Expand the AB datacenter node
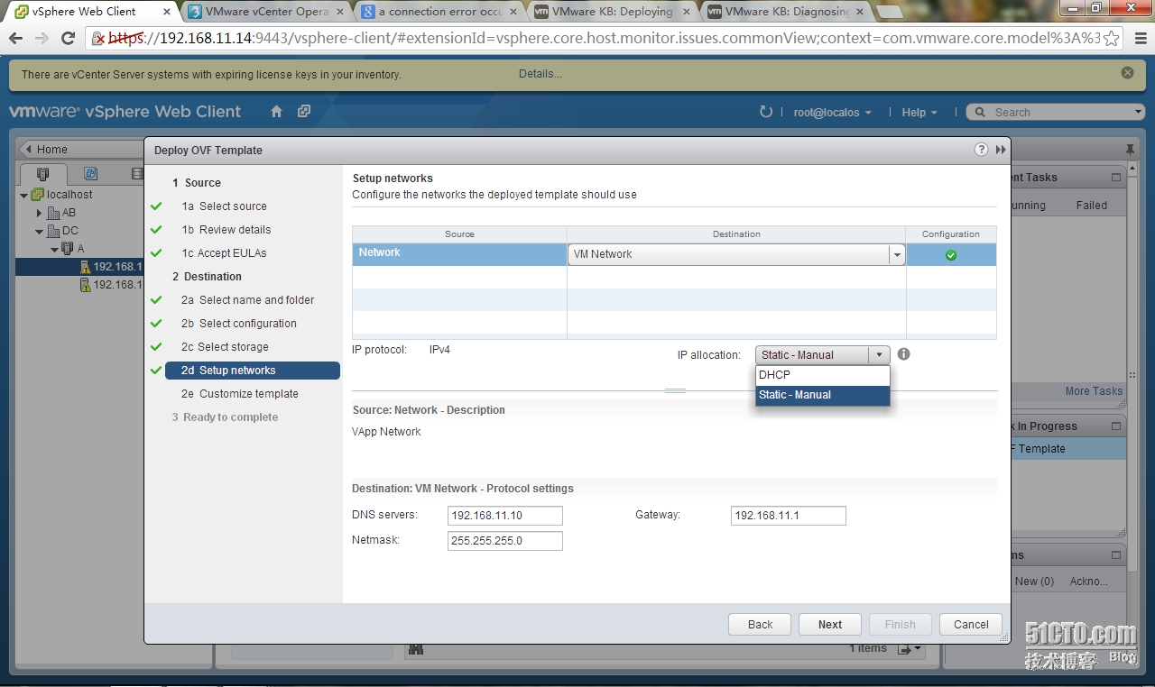Screen dimensions: 1155x687 click(40, 213)
